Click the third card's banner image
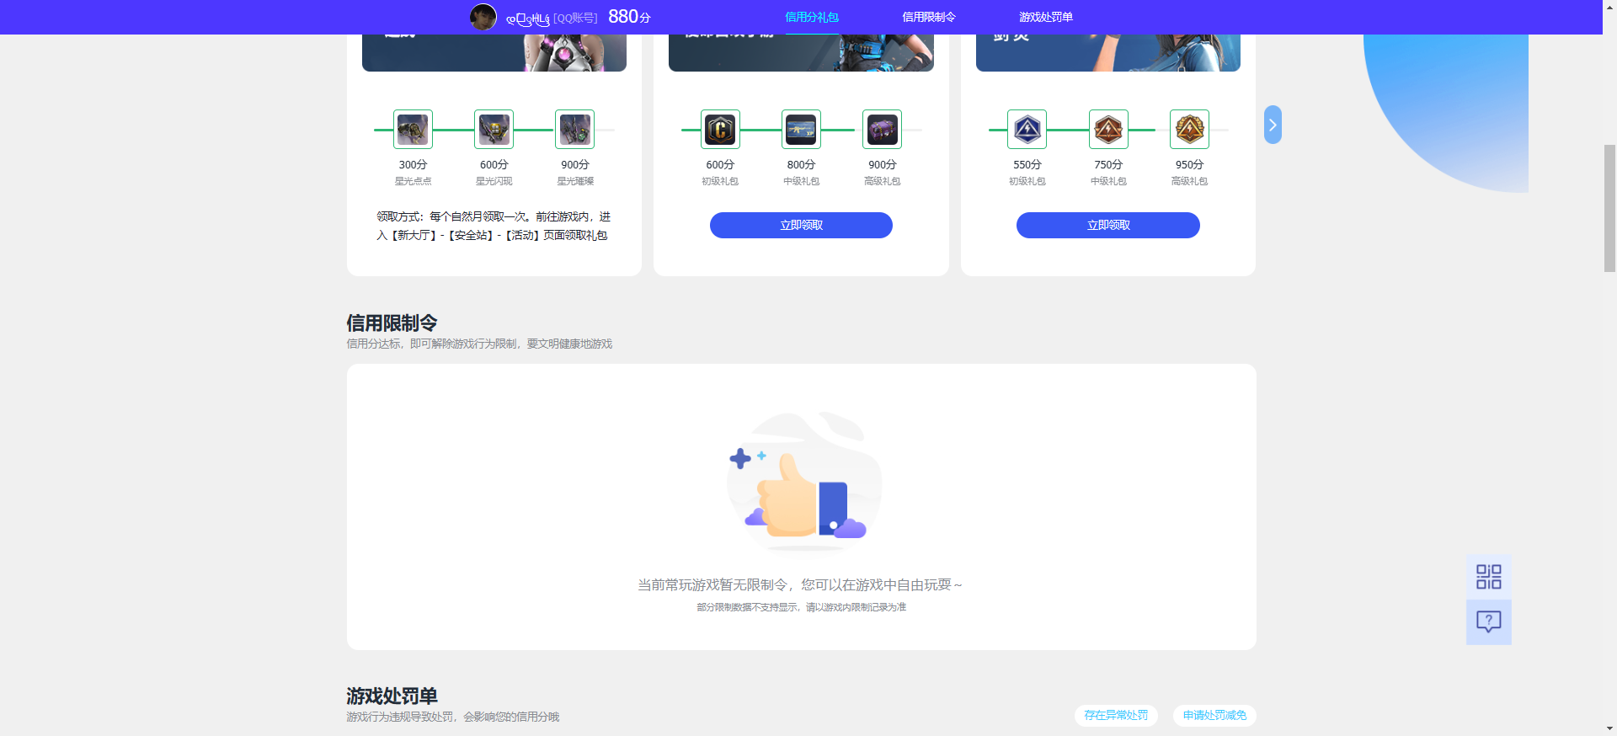Image resolution: width=1617 pixels, height=736 pixels. (1108, 52)
